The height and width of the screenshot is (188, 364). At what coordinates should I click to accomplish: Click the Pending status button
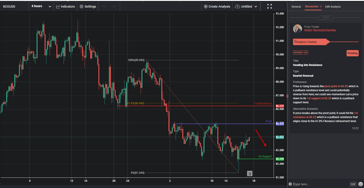tap(352, 53)
